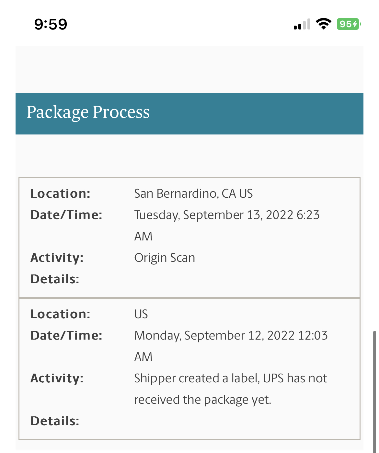
Task: Tap the Location label for the US entry
Action: 60,314
